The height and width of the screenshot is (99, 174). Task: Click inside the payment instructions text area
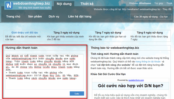(45, 72)
